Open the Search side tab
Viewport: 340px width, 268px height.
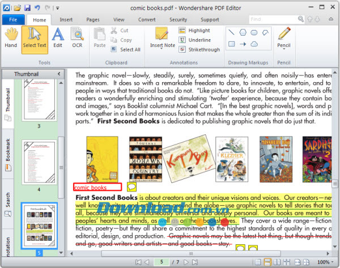coord(8,204)
